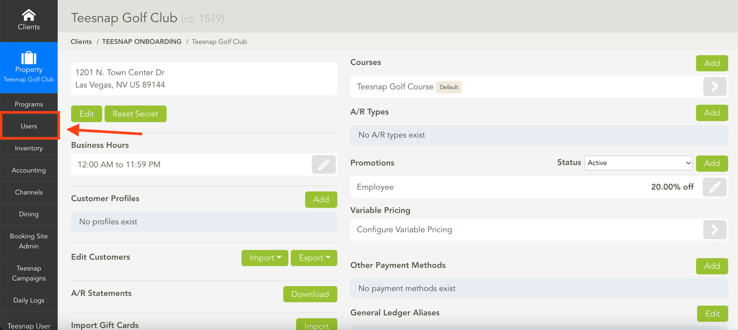The width and height of the screenshot is (738, 330).
Task: Click the Edit property address button
Action: click(x=86, y=114)
